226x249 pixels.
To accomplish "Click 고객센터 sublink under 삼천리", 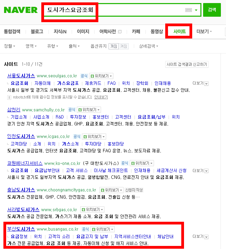I will [123, 117].
